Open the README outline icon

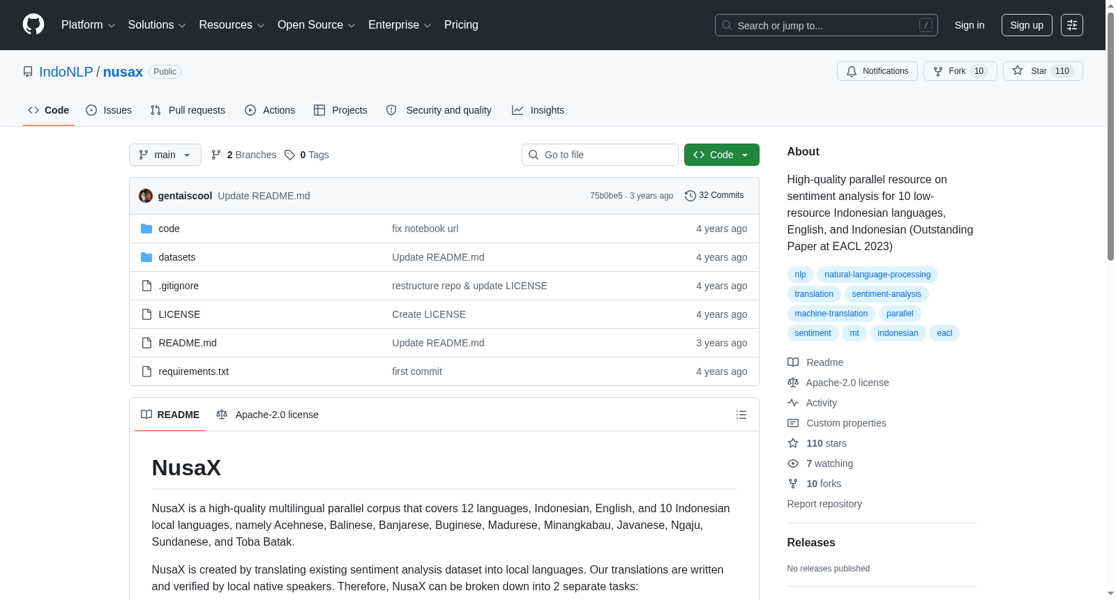741,415
